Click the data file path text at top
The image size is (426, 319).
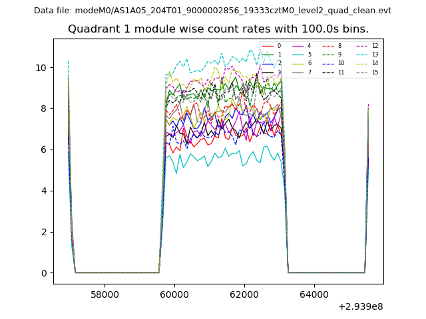(212, 11)
